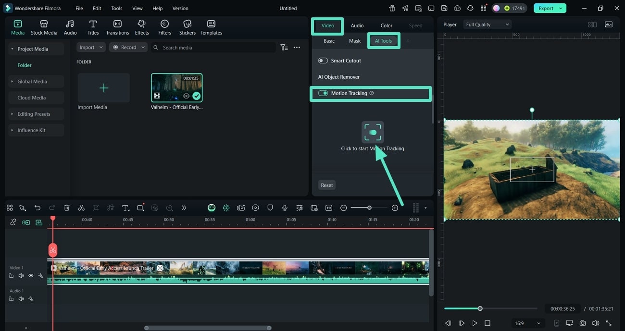
Task: Open the support headset icon
Action: click(x=470, y=8)
